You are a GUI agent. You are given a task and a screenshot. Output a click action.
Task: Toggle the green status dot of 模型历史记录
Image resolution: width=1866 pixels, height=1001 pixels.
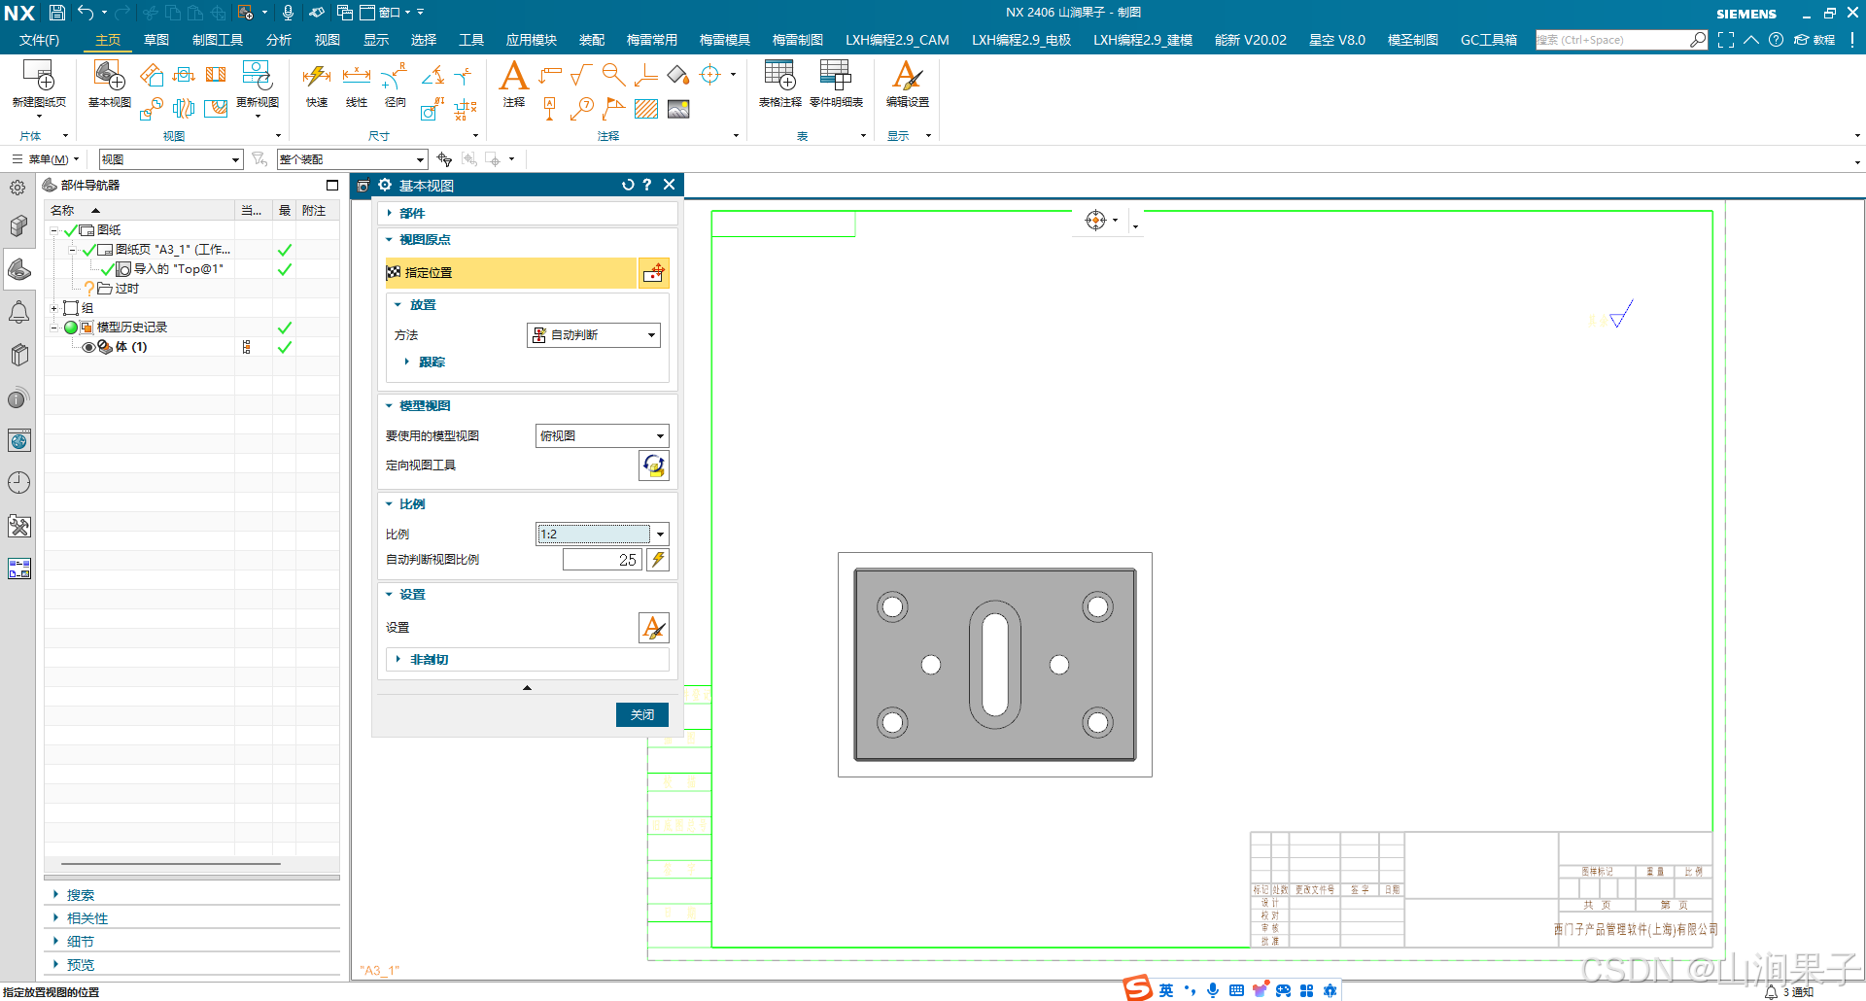(x=71, y=328)
